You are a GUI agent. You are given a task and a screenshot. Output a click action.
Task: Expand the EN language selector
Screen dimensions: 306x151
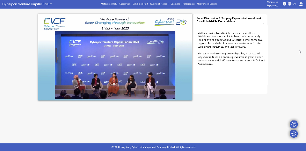294,4
